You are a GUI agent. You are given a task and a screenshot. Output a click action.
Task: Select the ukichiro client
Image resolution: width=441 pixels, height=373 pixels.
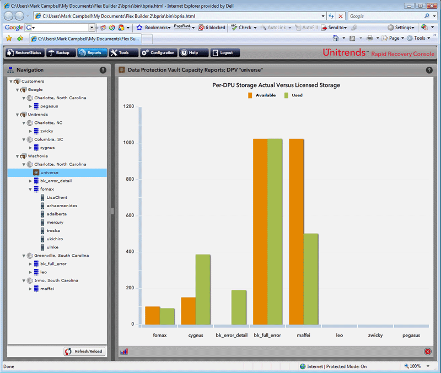[55, 239]
